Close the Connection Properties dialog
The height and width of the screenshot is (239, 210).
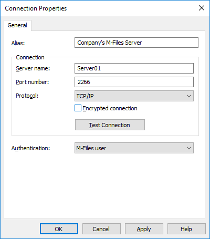coord(202,8)
